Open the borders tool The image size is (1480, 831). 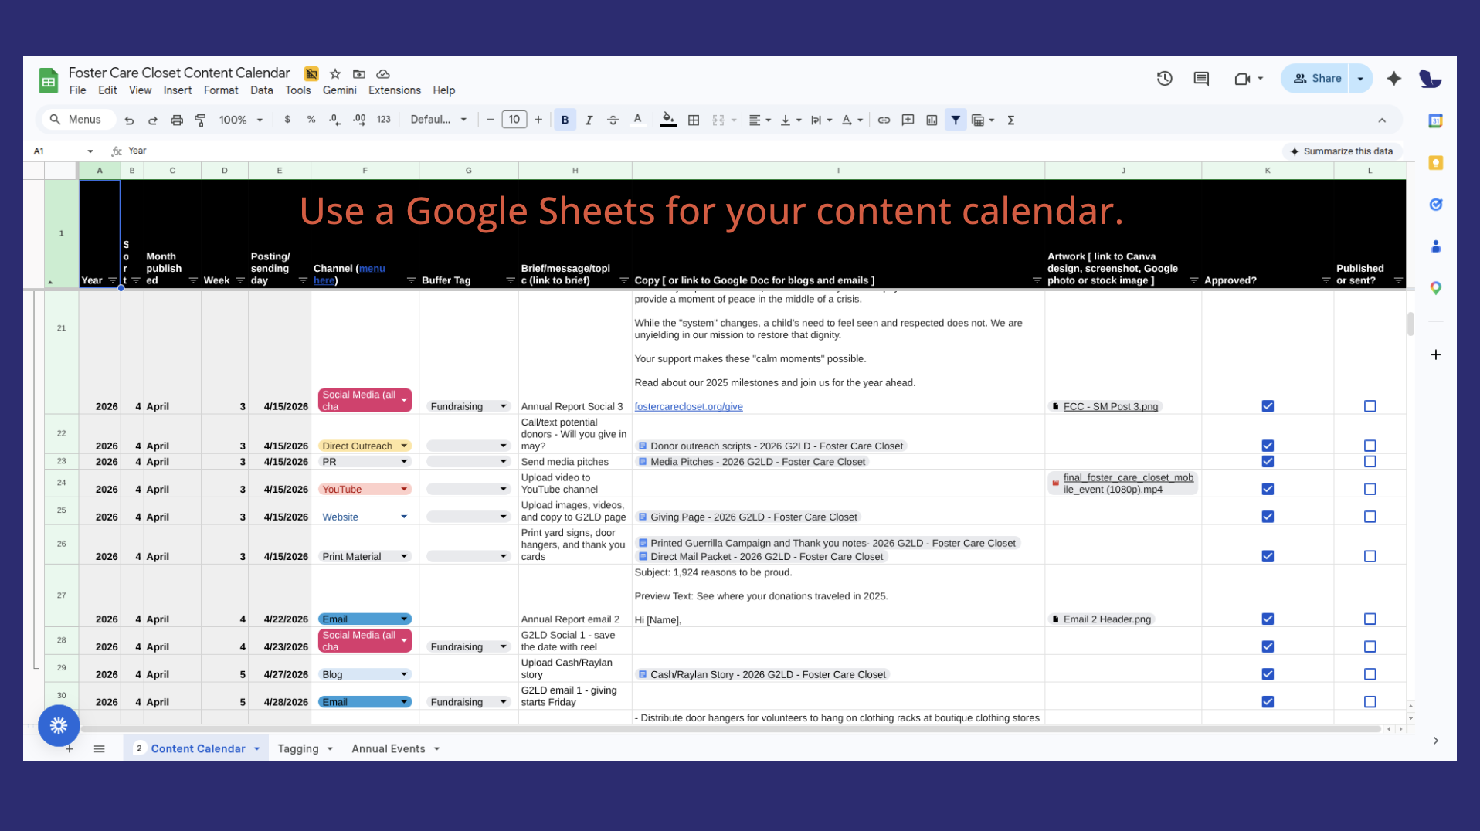[x=694, y=120]
